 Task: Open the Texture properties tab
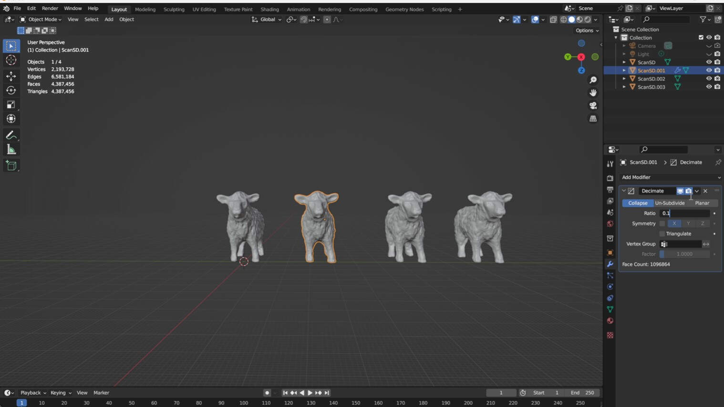[610, 336]
